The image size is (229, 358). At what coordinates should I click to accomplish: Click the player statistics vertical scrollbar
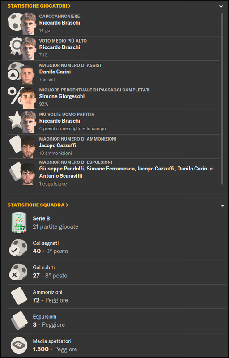pos(222,98)
